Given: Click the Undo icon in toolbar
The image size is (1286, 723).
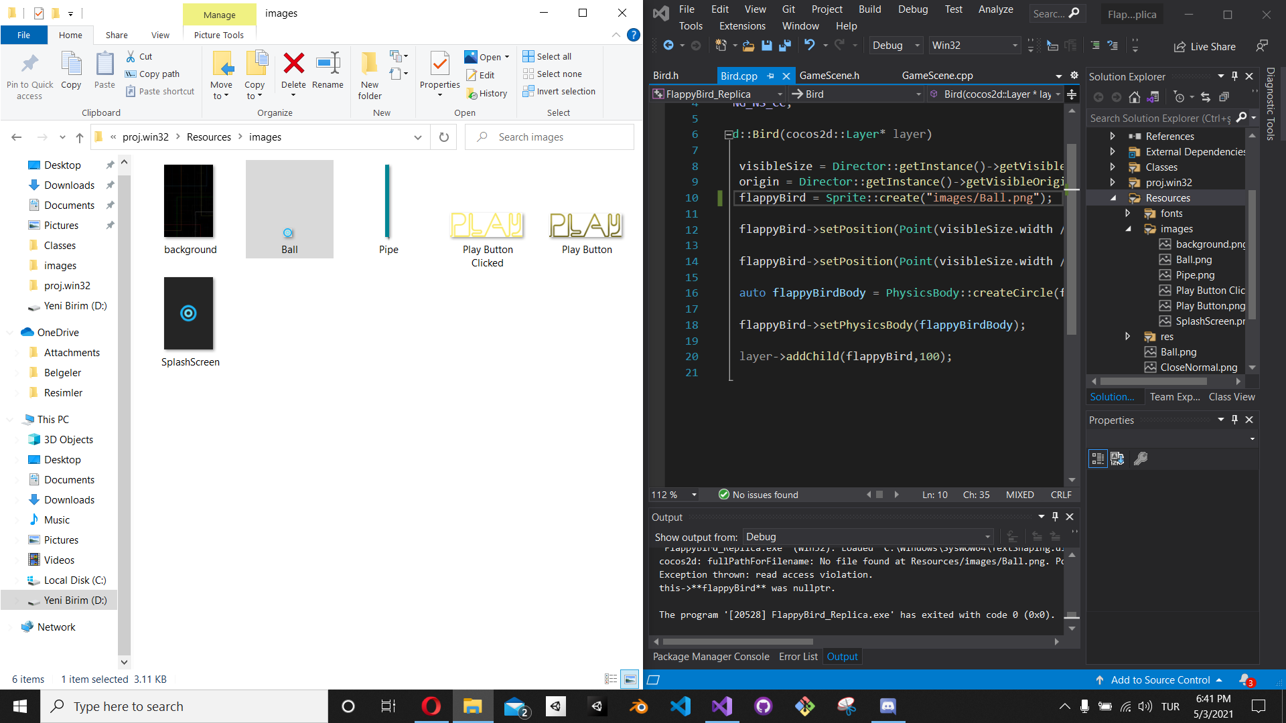Looking at the screenshot, I should 810,46.
